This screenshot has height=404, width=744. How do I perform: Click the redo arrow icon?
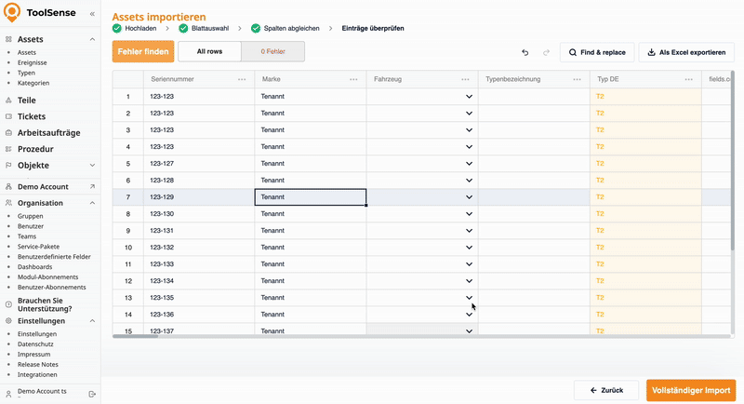(x=546, y=52)
